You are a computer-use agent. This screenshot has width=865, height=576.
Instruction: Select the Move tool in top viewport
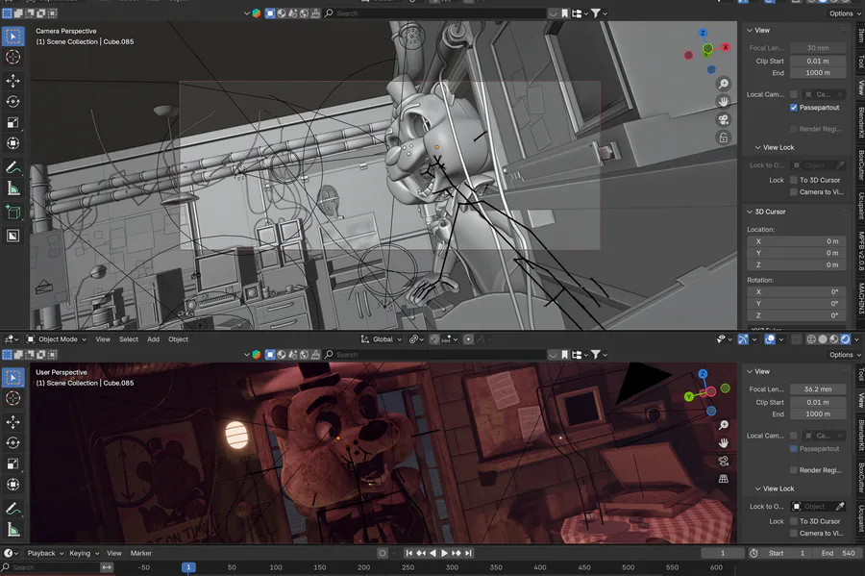[12, 81]
